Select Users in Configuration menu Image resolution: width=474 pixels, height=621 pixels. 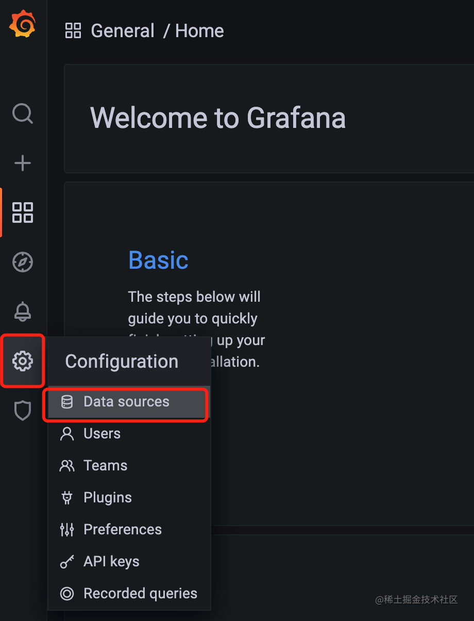point(129,434)
